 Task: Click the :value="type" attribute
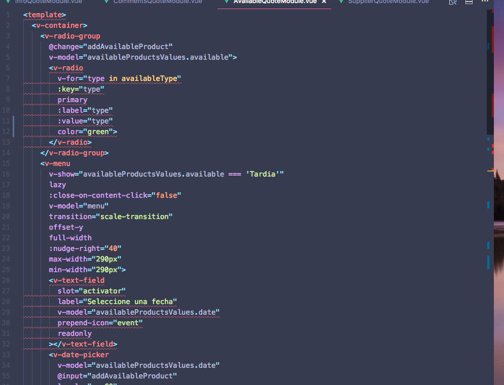pyautogui.click(x=85, y=121)
